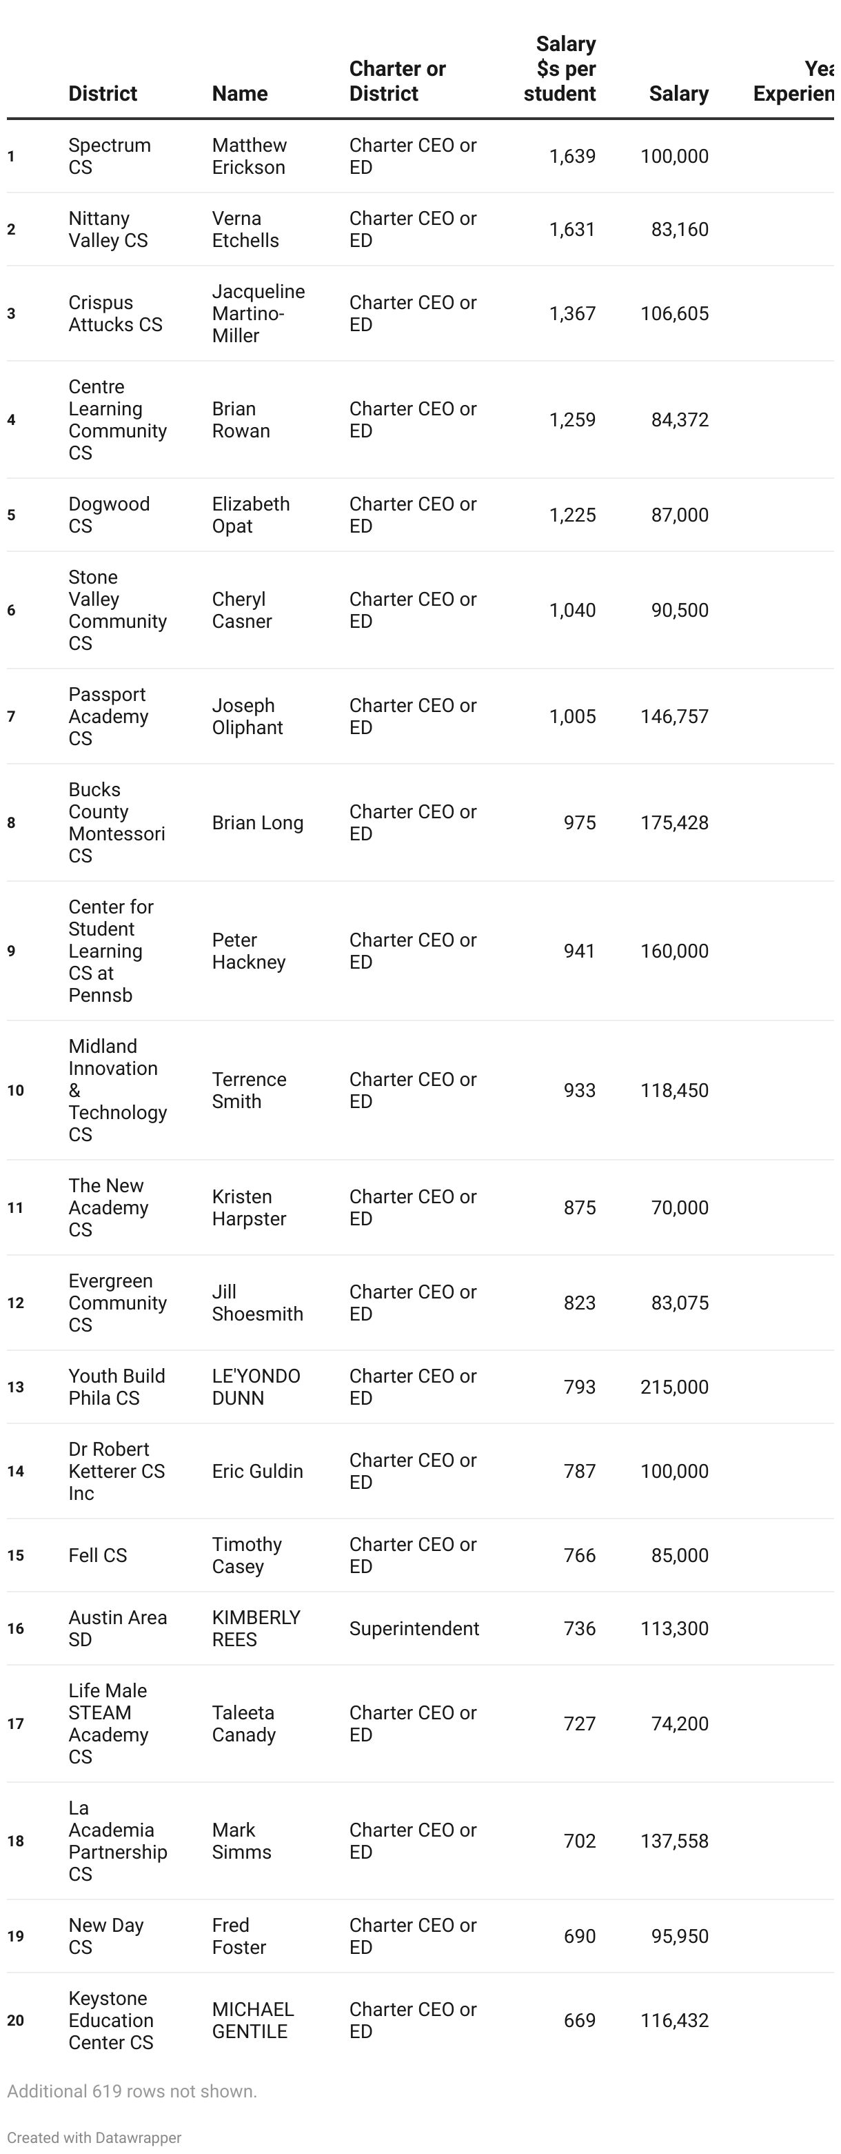Select the 160,000 salary for Peter Hackney

674,951
